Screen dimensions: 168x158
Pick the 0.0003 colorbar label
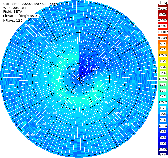tap(163, 26)
